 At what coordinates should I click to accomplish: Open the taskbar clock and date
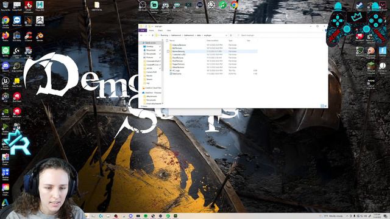tap(377, 215)
